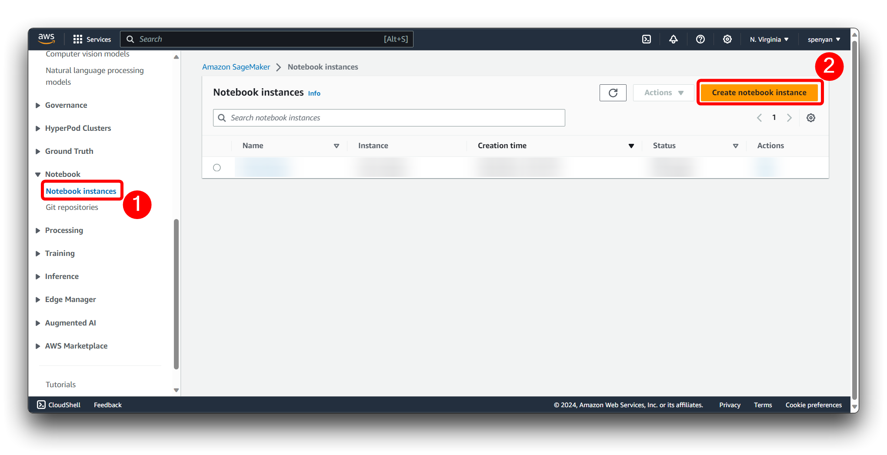Click Amazon SageMaker breadcrumb link
887x455 pixels.
point(236,67)
